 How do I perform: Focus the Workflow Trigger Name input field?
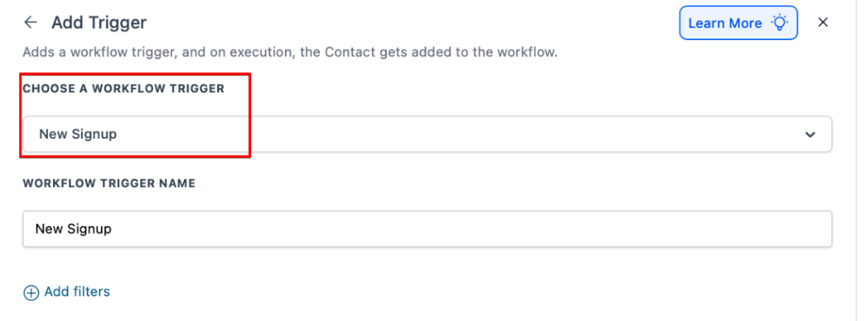427,229
